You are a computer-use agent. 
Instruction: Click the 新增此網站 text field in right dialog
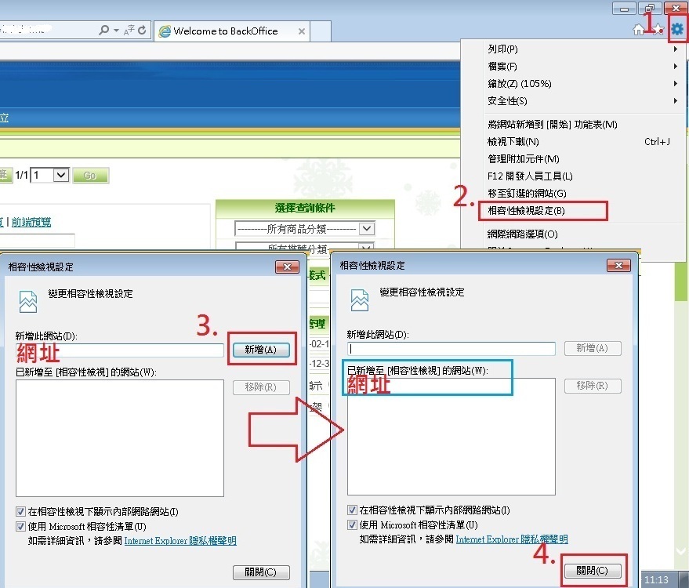(x=451, y=349)
